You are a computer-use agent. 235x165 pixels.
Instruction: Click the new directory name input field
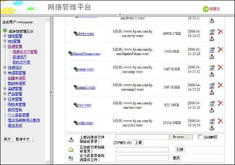pyautogui.click(x=142, y=150)
